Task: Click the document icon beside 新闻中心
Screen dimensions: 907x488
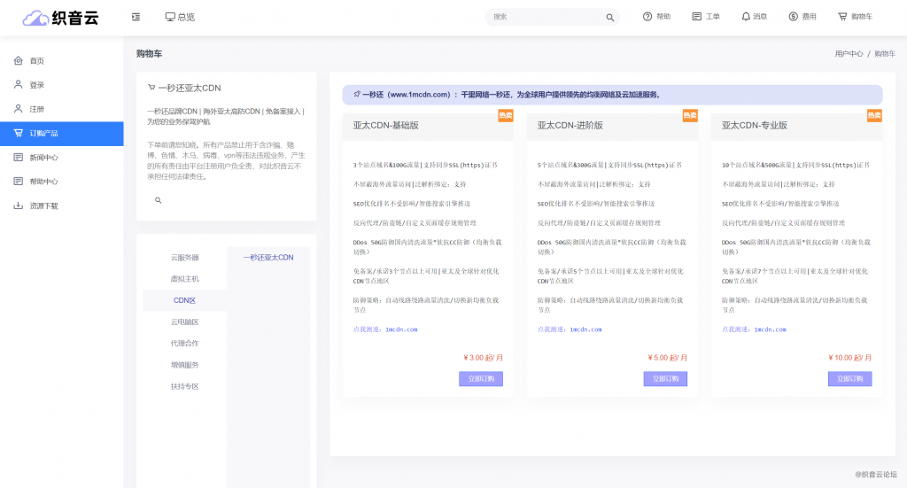Action: click(x=18, y=158)
